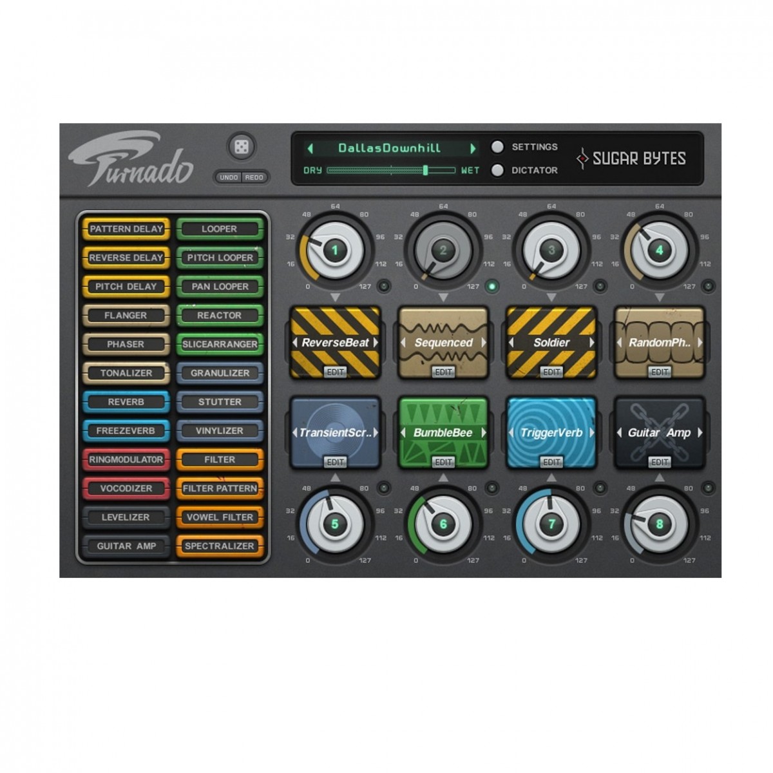This screenshot has width=773, height=773.
Task: Select the Guitar Amp effect slot tile
Action: [659, 432]
